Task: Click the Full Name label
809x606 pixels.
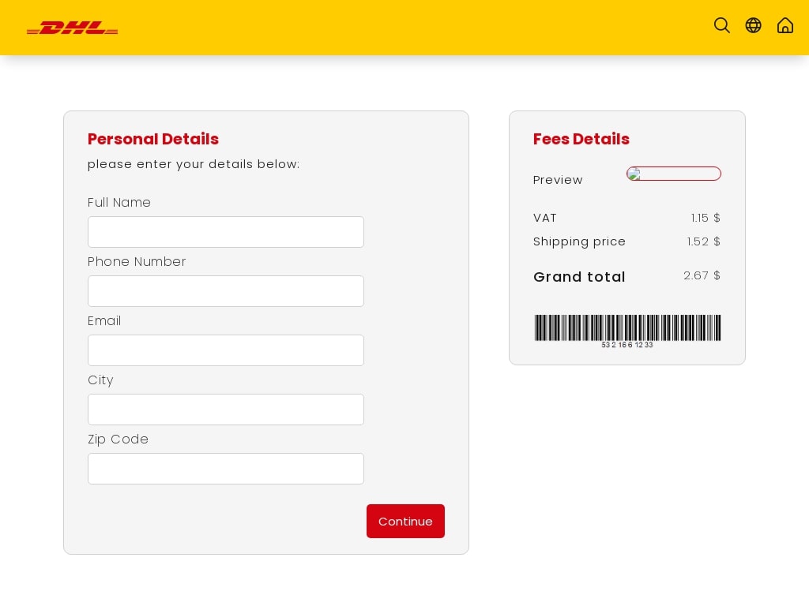Action: (119, 203)
